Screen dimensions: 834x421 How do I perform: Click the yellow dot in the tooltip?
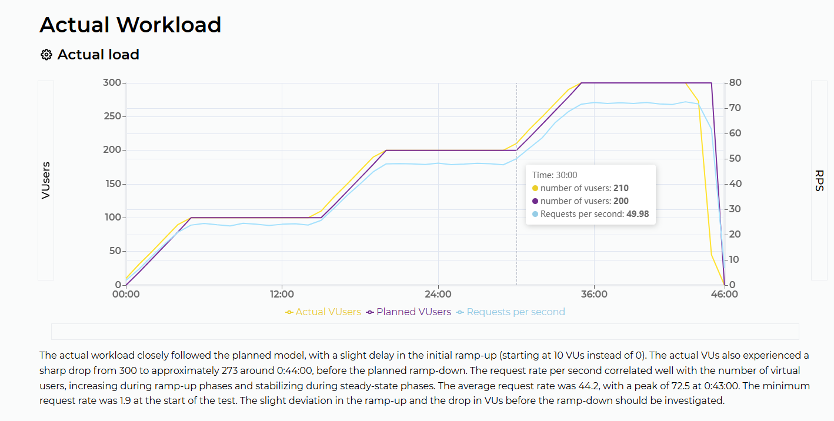point(535,188)
